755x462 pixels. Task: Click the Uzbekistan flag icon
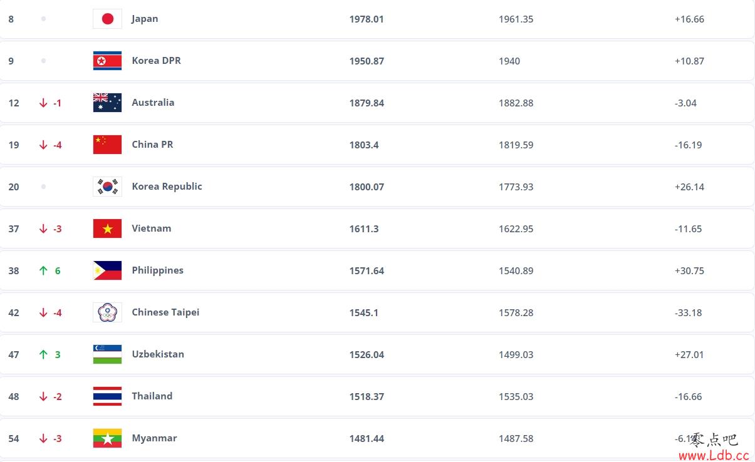tap(107, 354)
